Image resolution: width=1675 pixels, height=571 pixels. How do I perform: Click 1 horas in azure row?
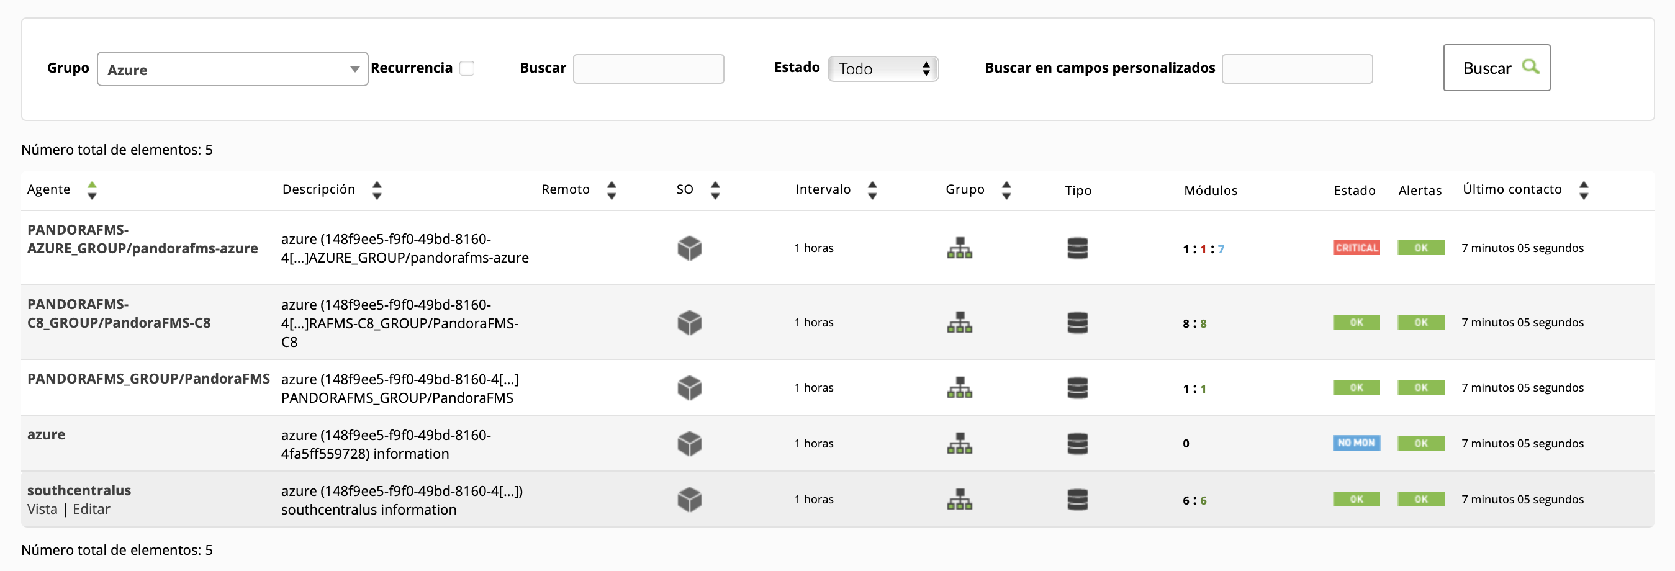[813, 444]
